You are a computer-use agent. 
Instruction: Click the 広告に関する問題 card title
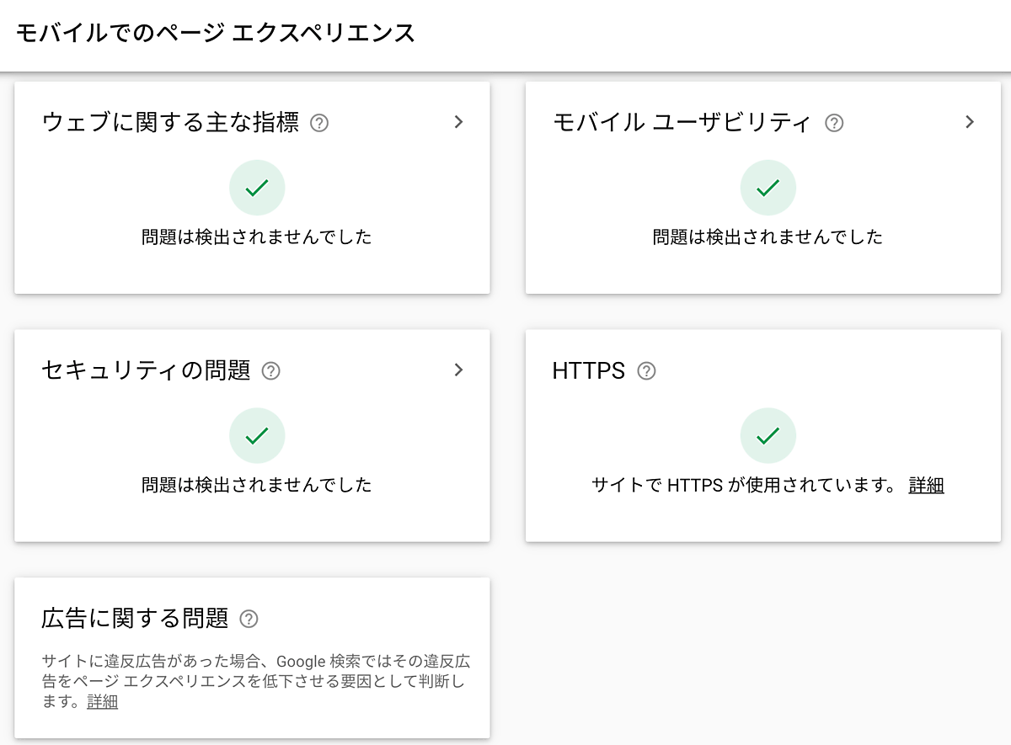135,619
